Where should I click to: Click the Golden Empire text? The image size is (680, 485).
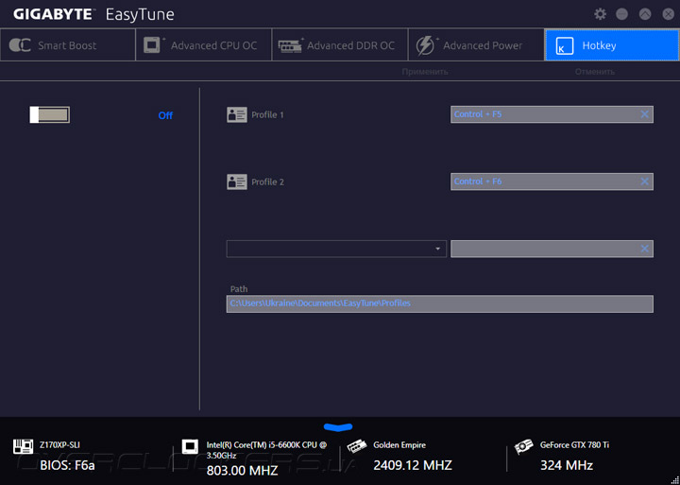(x=399, y=445)
